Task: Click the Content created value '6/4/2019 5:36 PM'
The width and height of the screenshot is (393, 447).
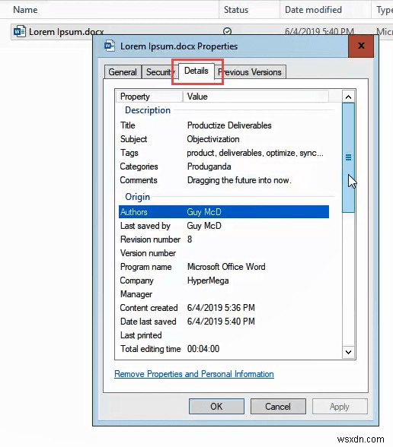Action: (x=221, y=308)
